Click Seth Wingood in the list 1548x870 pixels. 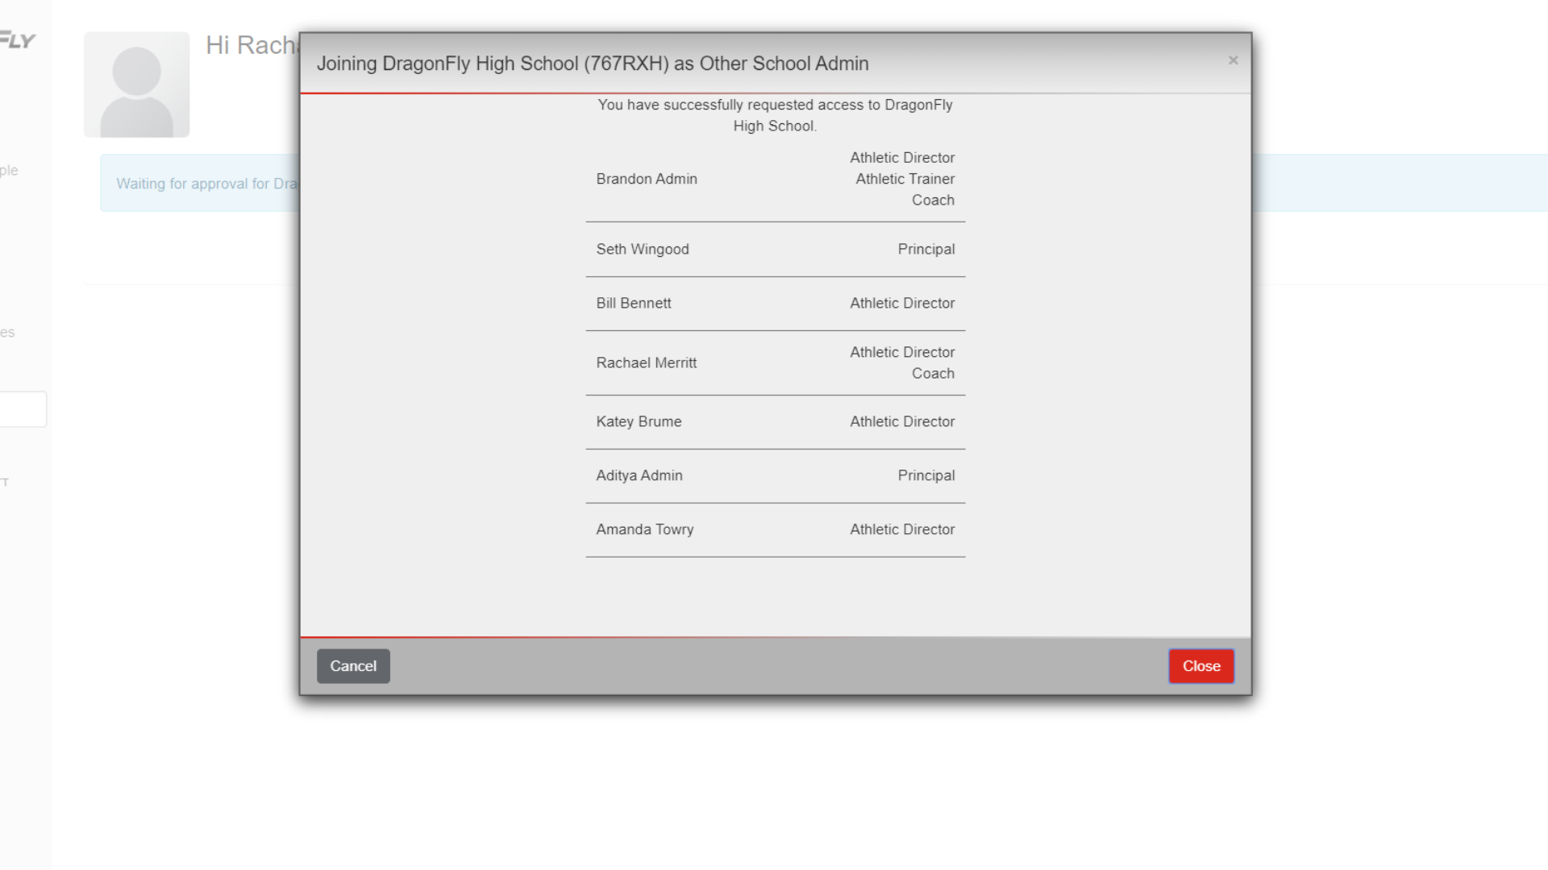pyautogui.click(x=642, y=249)
